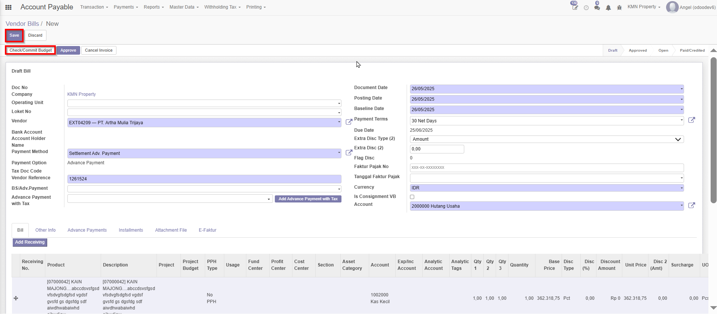
Task: Click the Add Receiving button
Action: point(30,243)
